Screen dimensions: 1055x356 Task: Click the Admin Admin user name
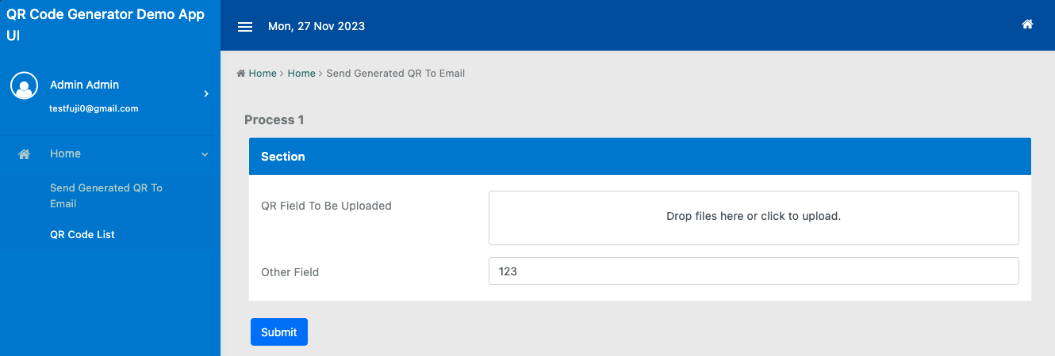tap(84, 85)
